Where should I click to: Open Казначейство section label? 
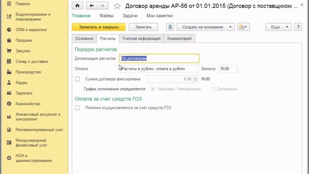click(28, 104)
